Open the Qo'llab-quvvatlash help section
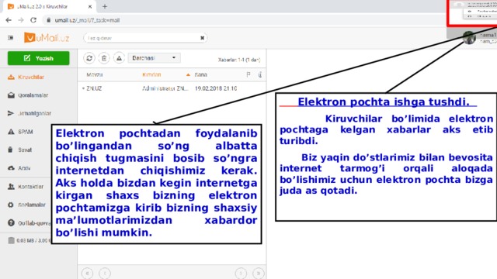497x279 pixels. 34,223
